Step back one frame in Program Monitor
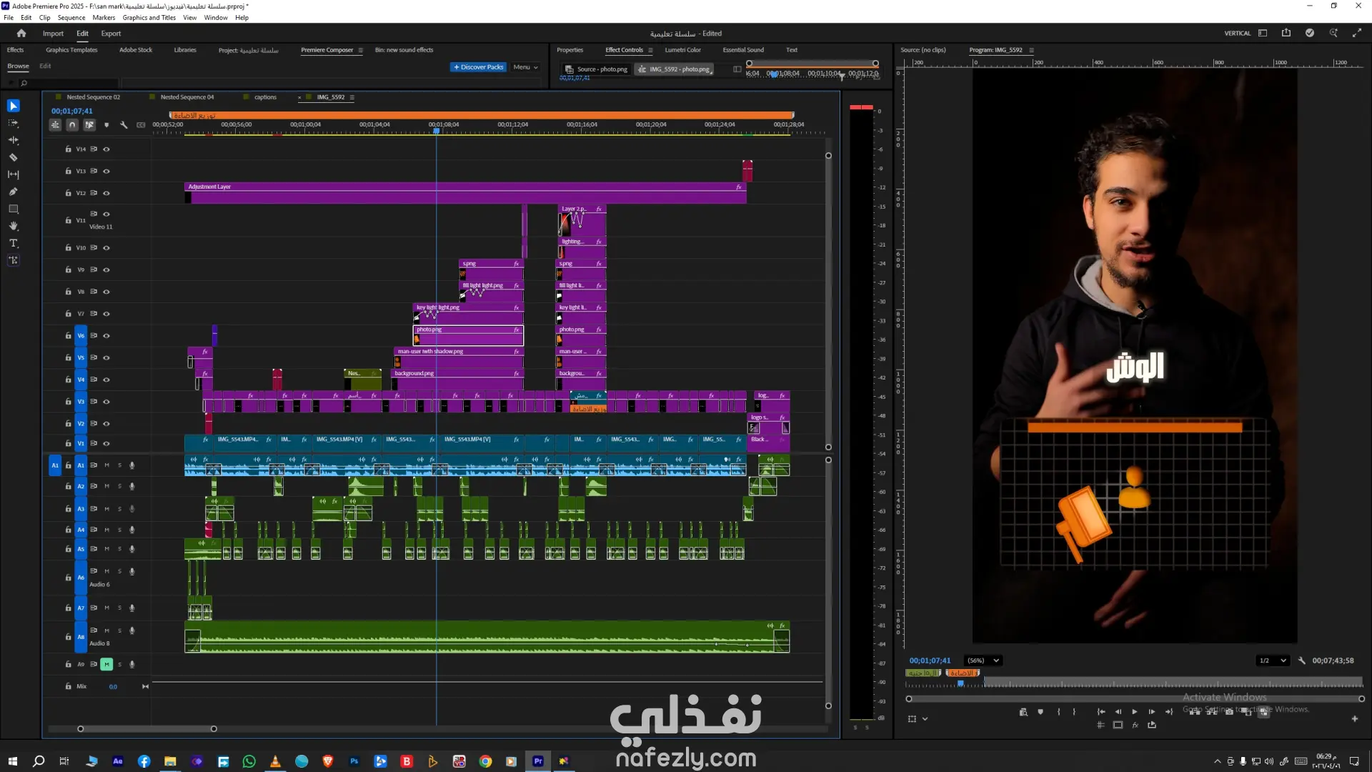This screenshot has width=1372, height=772. pyautogui.click(x=1118, y=712)
